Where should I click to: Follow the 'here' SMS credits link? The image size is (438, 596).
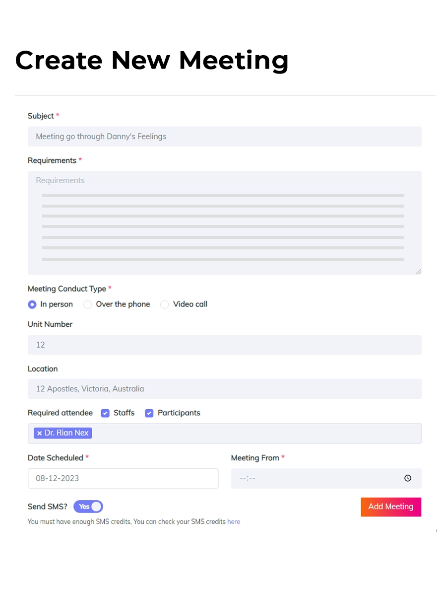(x=234, y=522)
